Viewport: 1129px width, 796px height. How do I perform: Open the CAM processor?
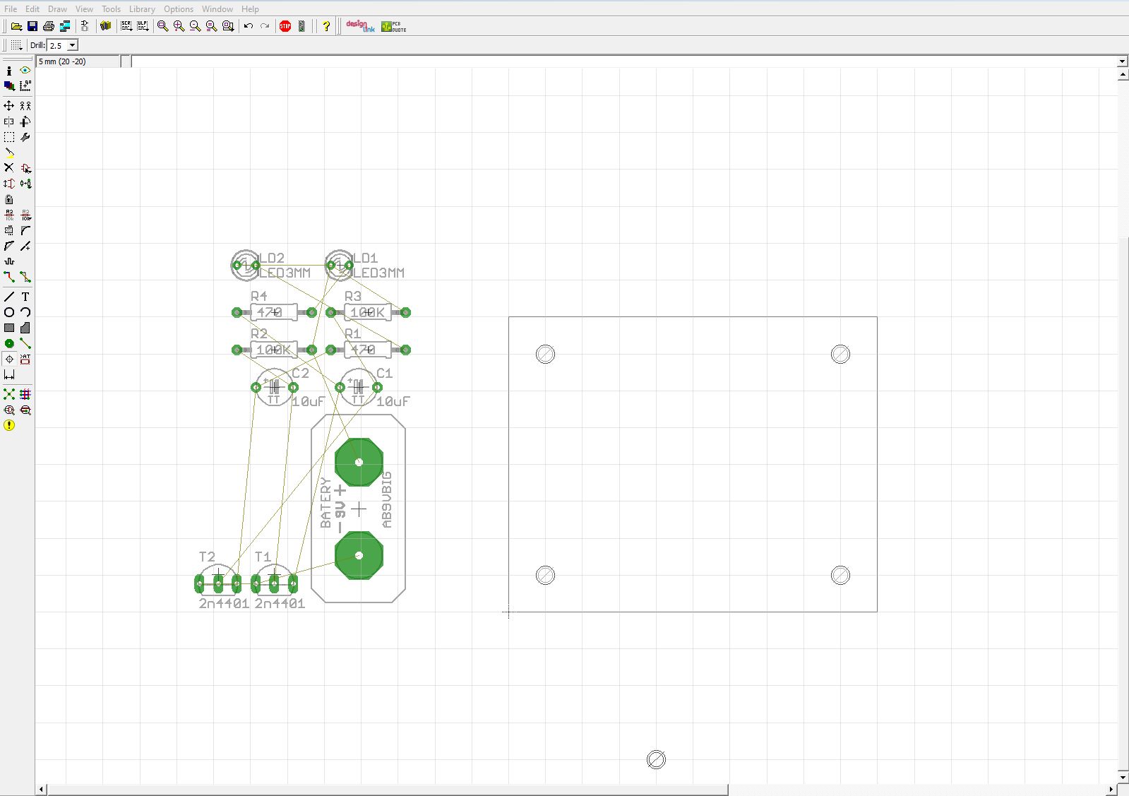click(x=65, y=26)
